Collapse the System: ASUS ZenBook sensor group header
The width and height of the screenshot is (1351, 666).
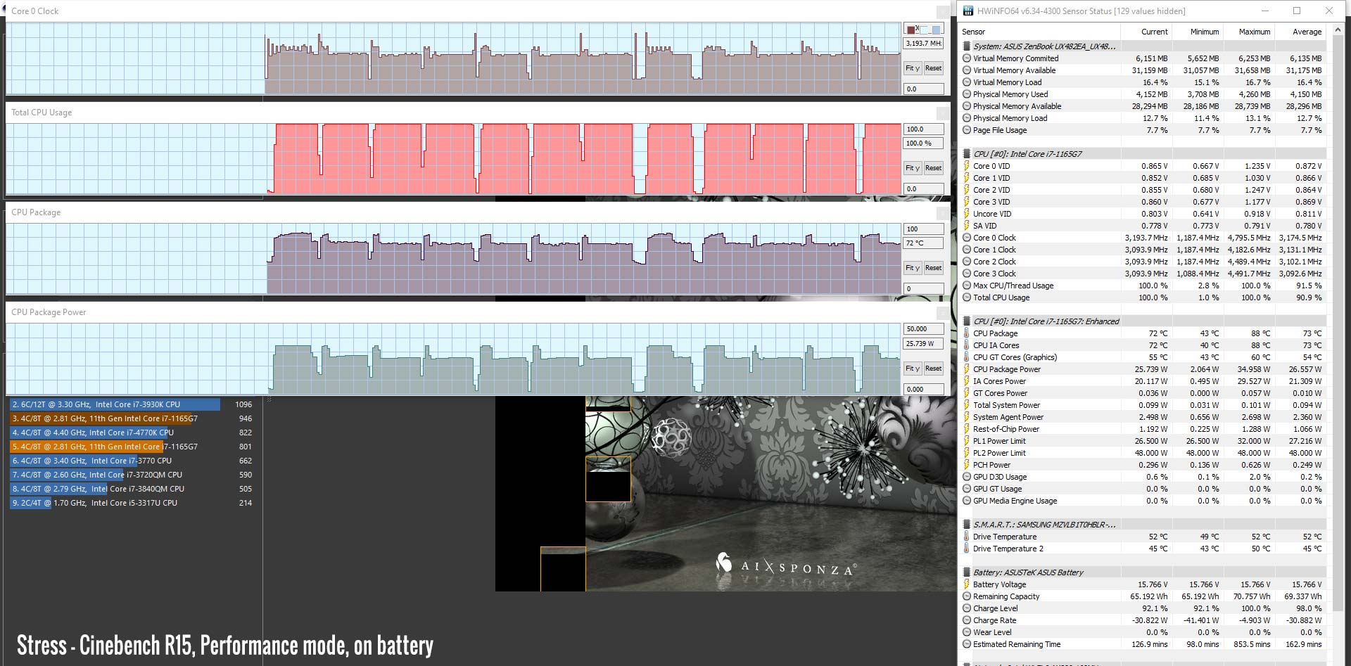pyautogui.click(x=1143, y=46)
